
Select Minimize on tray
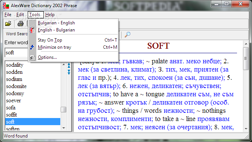[73, 47]
